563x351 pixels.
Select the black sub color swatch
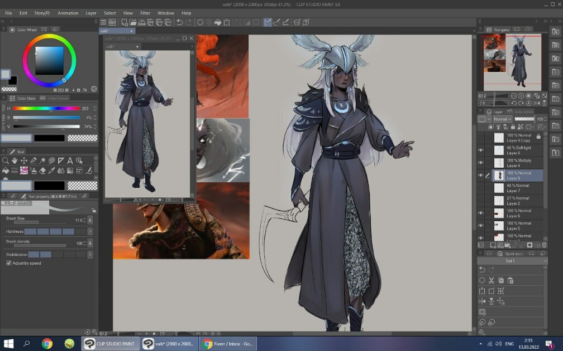click(x=12, y=80)
